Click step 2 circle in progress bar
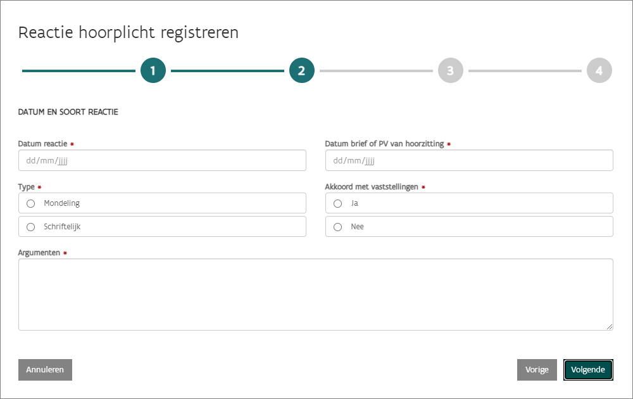The width and height of the screenshot is (633, 399). click(x=302, y=71)
